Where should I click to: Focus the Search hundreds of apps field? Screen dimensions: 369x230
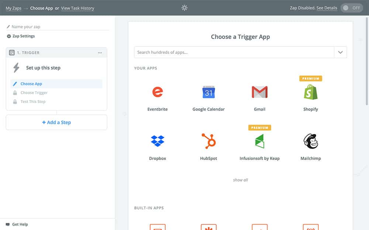click(x=234, y=52)
